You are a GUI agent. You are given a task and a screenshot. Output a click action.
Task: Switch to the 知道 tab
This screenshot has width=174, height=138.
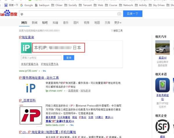55,23
